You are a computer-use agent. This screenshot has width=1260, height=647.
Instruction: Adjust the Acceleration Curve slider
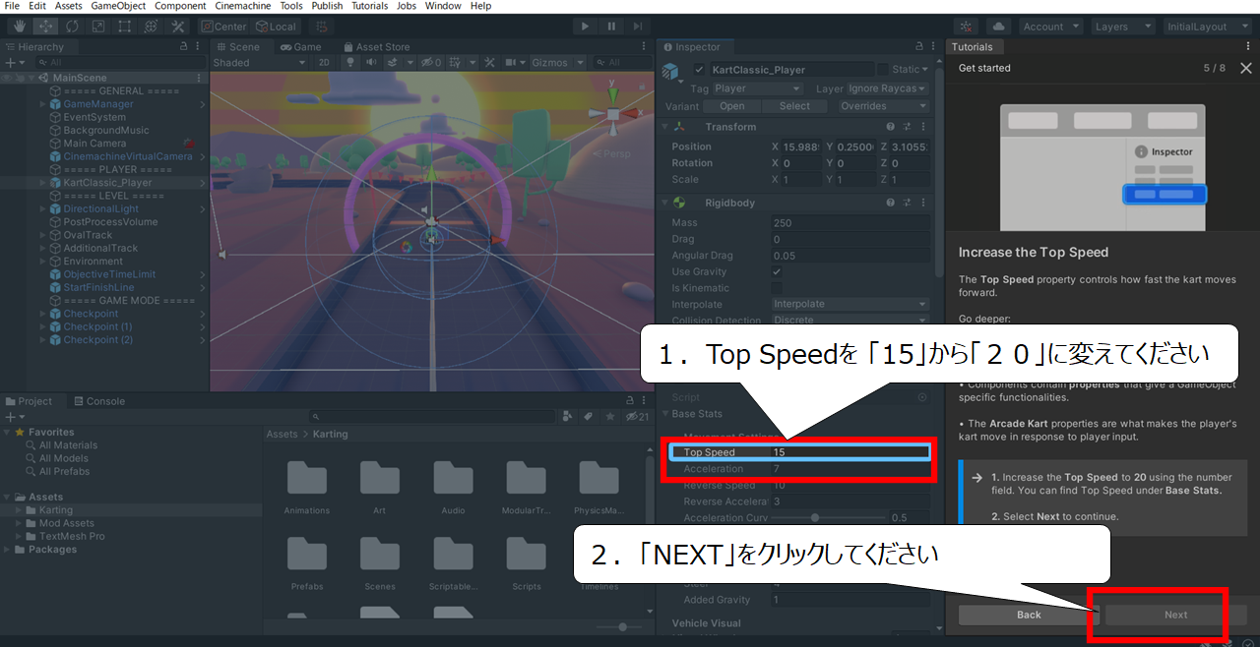[828, 517]
